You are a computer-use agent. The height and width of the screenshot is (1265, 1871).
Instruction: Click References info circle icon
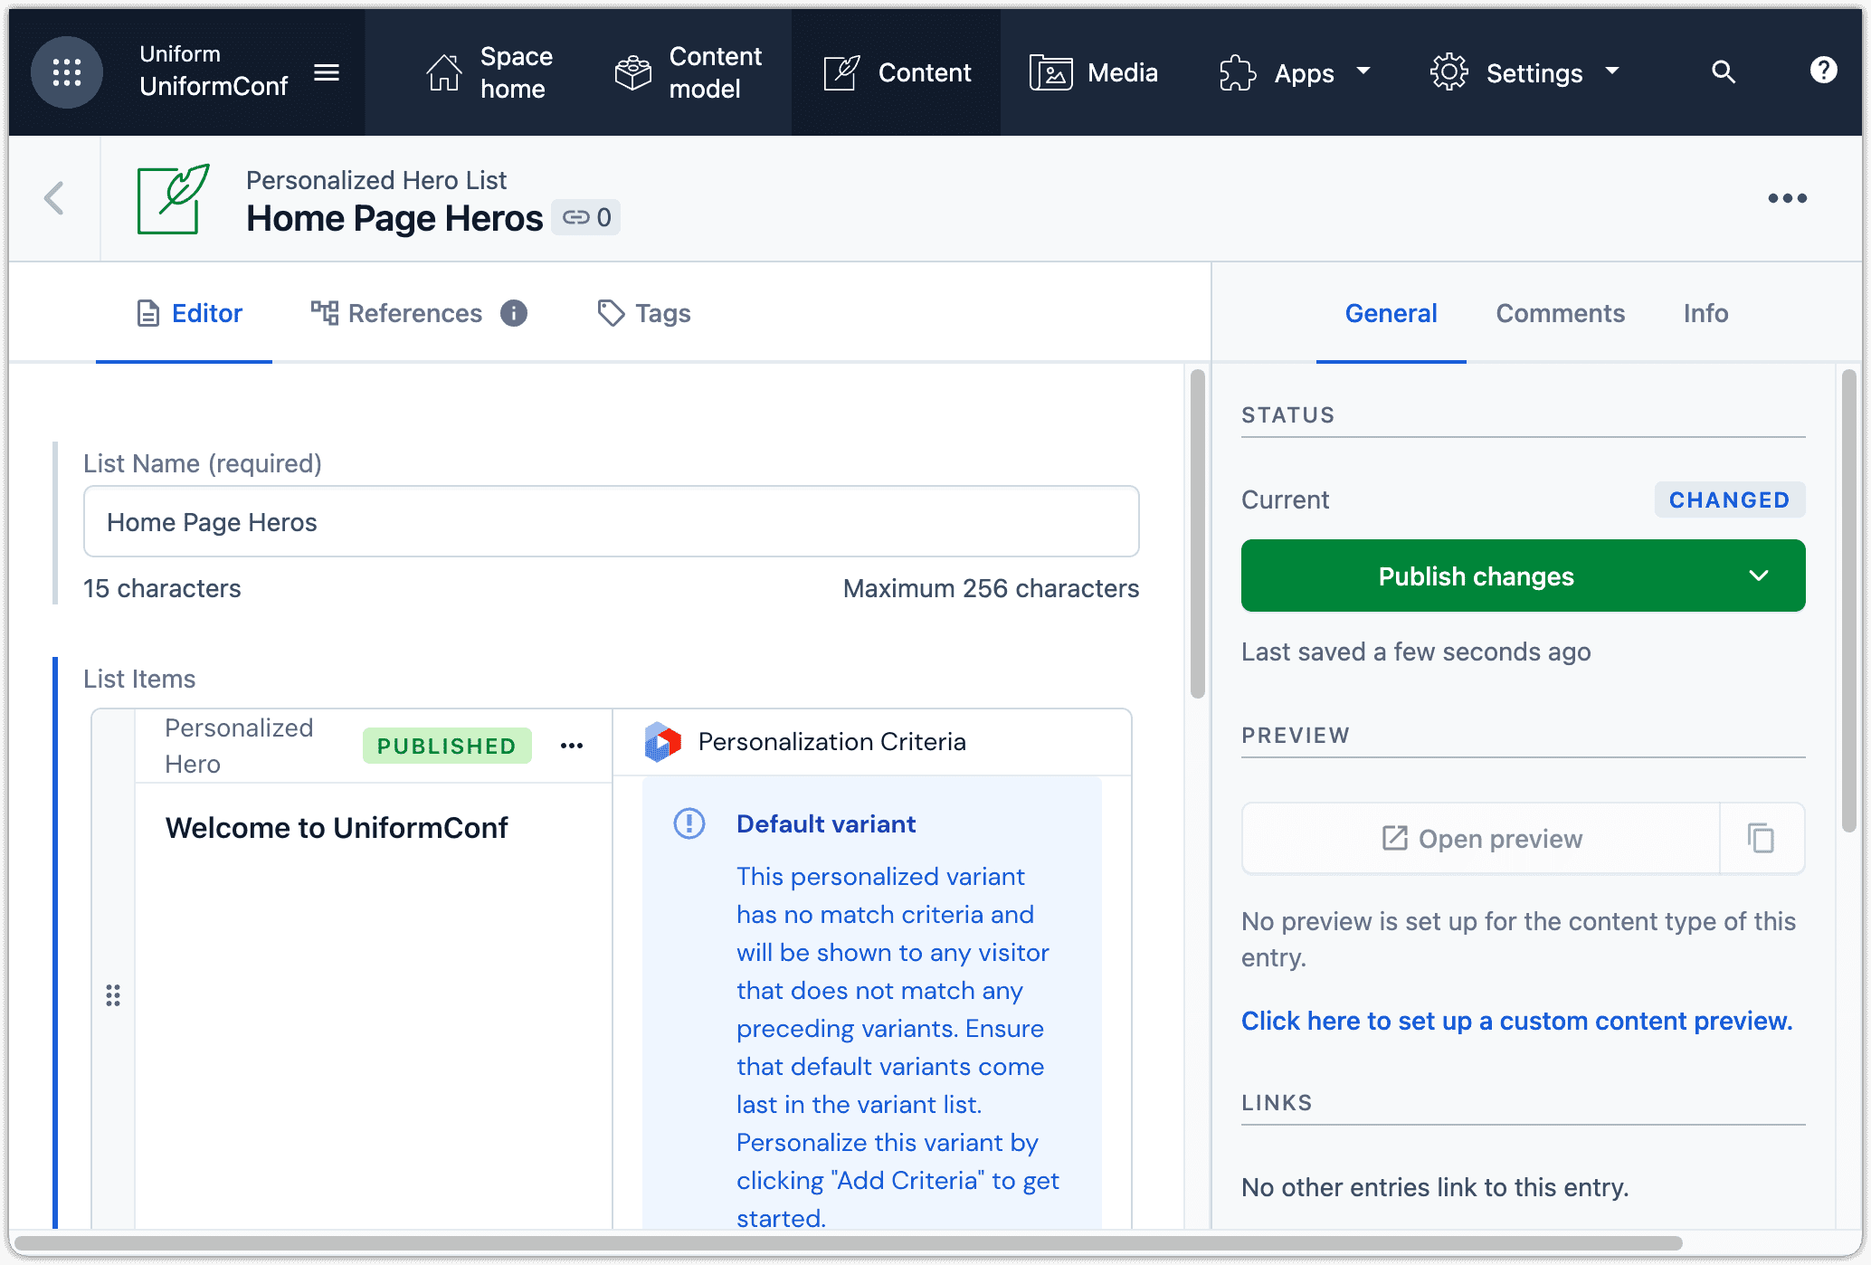(x=514, y=313)
